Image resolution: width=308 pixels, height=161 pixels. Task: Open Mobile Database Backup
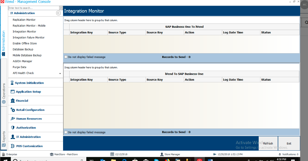pos(27,55)
